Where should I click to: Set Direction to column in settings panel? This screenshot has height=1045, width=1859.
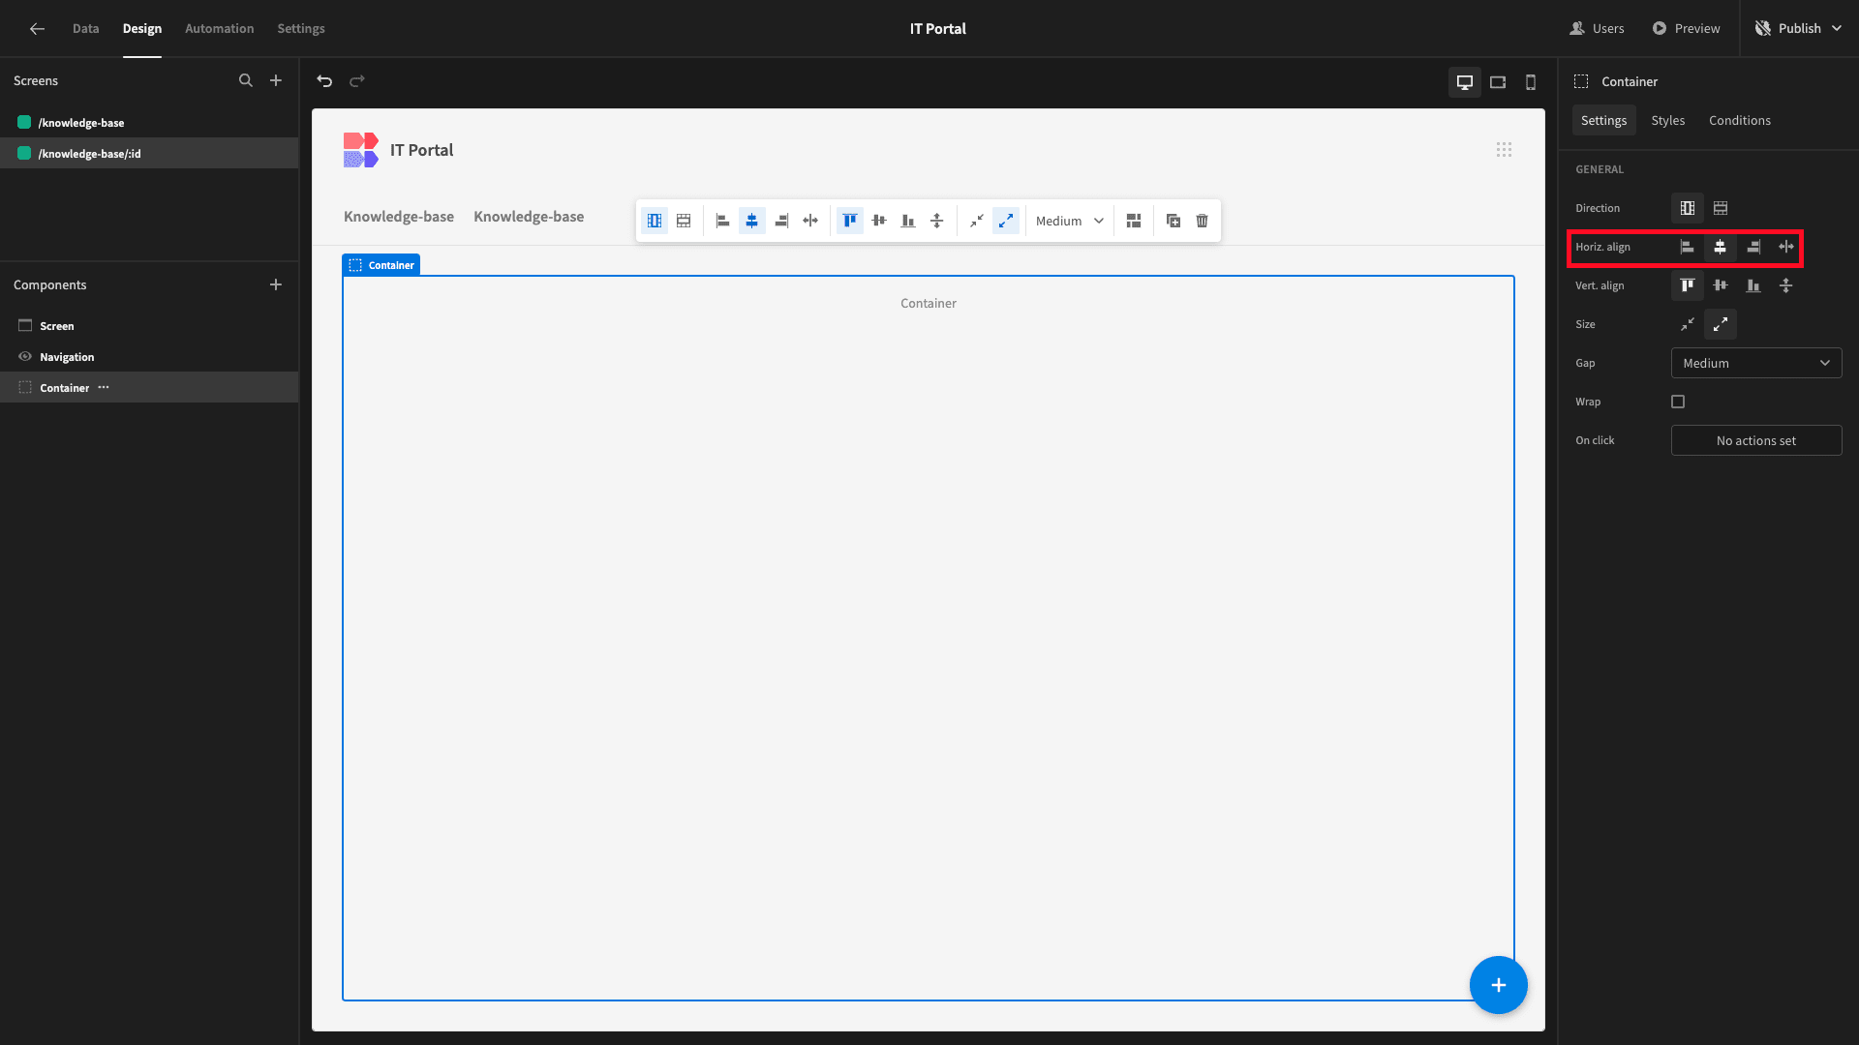[1688, 208]
